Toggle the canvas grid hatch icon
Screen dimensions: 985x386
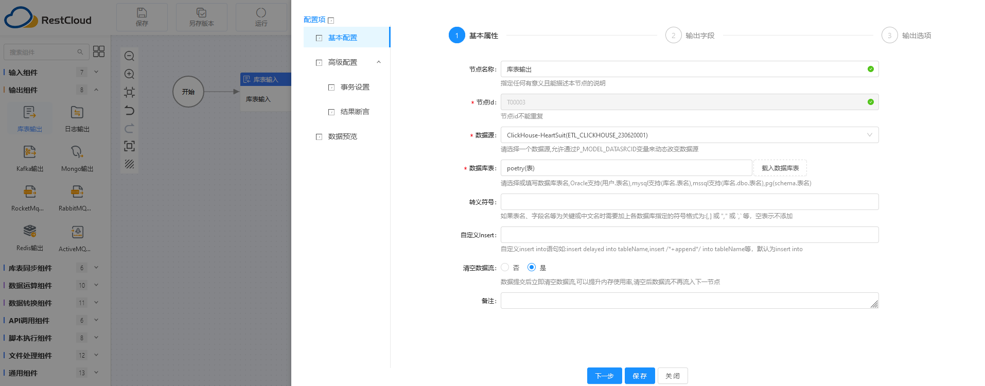click(x=130, y=164)
